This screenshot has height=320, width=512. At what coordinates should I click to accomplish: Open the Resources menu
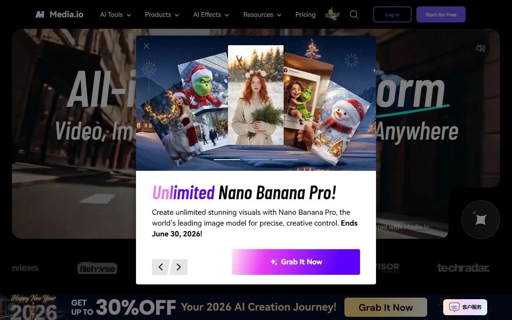pyautogui.click(x=262, y=14)
